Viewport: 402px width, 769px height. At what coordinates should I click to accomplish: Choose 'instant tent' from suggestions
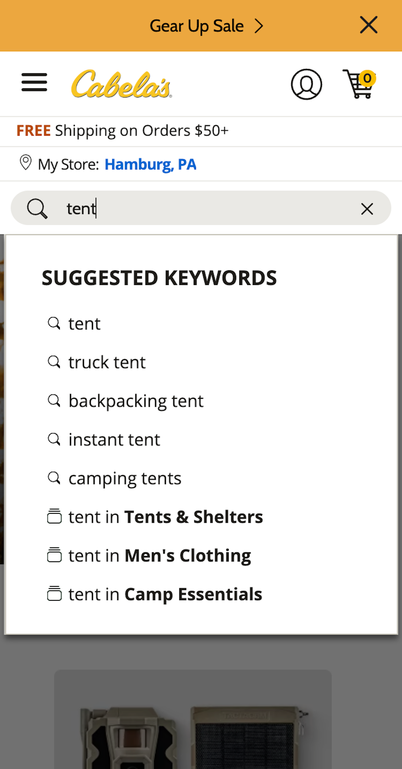tap(114, 439)
